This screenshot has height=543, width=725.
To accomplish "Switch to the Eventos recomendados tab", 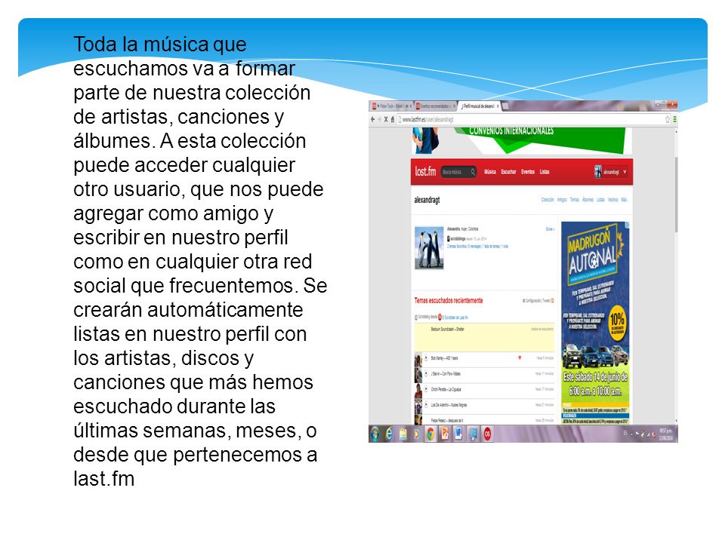I will coord(435,106).
